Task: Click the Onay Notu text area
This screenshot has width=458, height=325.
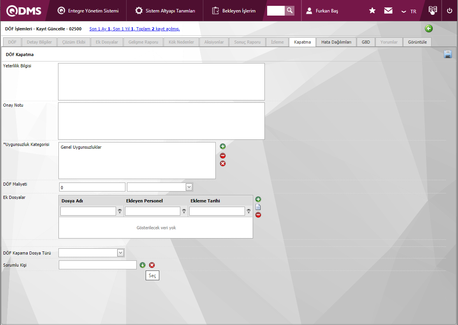Action: [x=161, y=121]
